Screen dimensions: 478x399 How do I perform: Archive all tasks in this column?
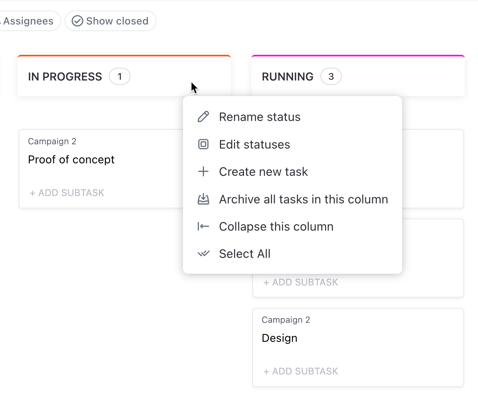click(x=303, y=199)
